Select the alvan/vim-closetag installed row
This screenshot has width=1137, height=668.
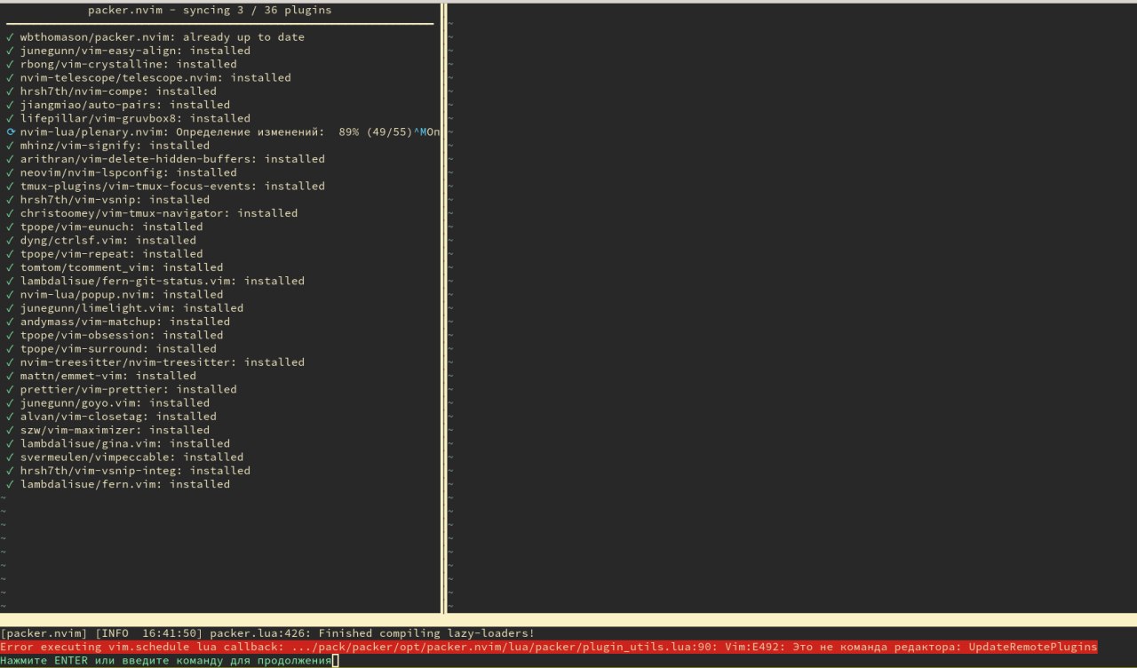point(111,417)
